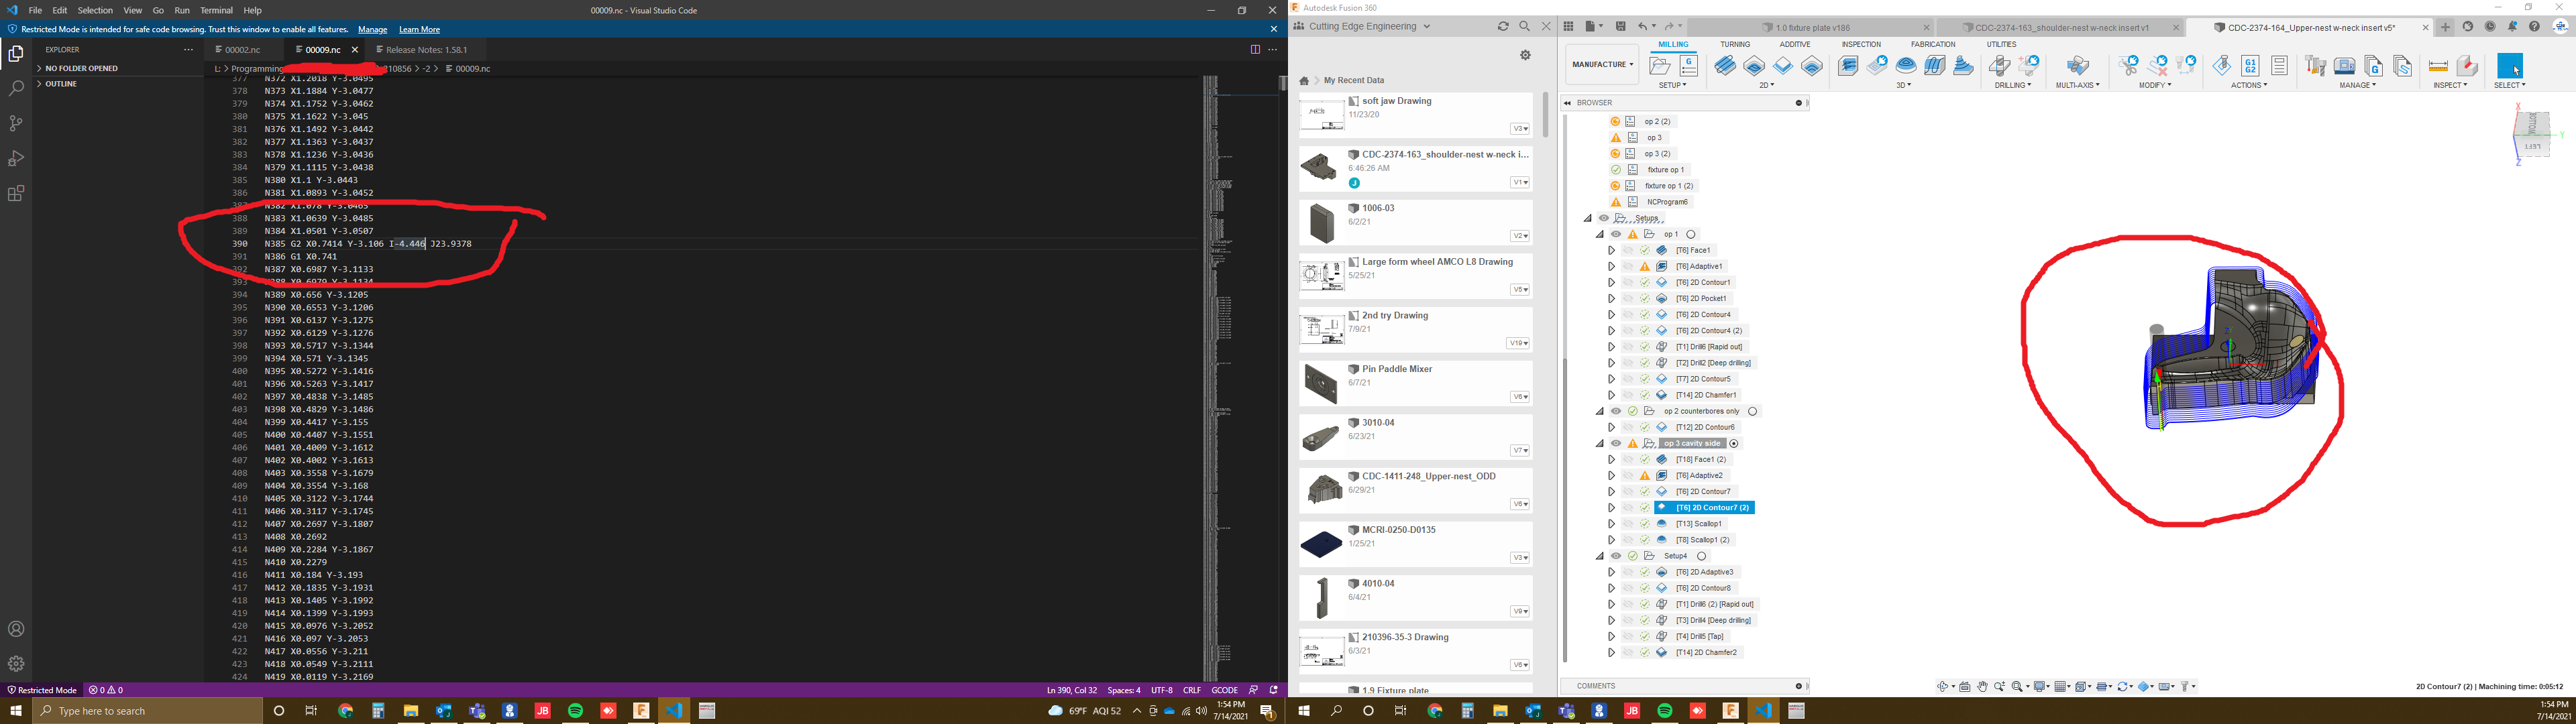Switch to the TURNING ribbon tab
Screen dimensions: 2576x724
[x=1735, y=44]
